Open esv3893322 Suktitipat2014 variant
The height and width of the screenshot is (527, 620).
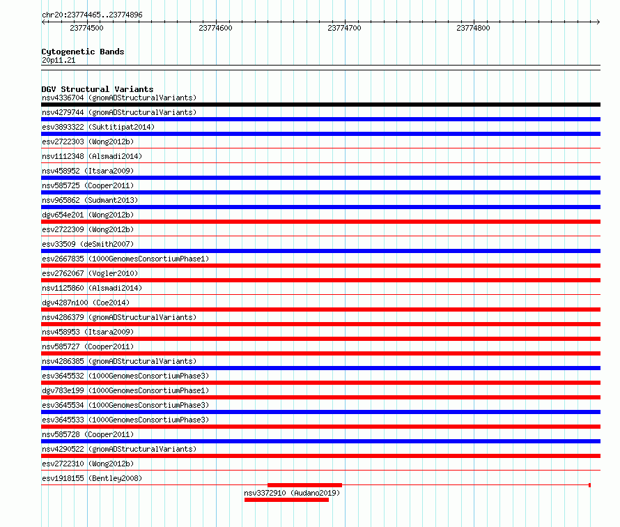(x=98, y=127)
